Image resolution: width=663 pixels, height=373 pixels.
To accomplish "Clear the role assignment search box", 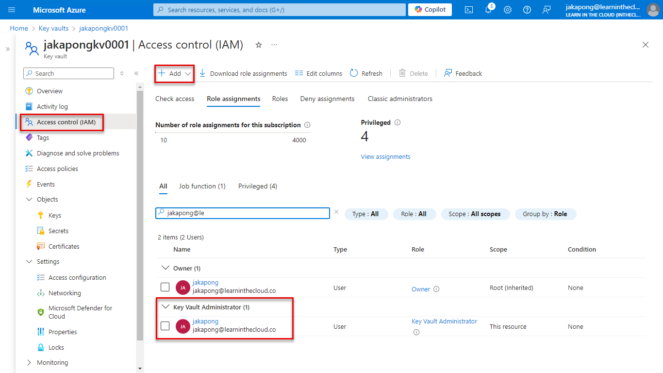I will pyautogui.click(x=336, y=212).
